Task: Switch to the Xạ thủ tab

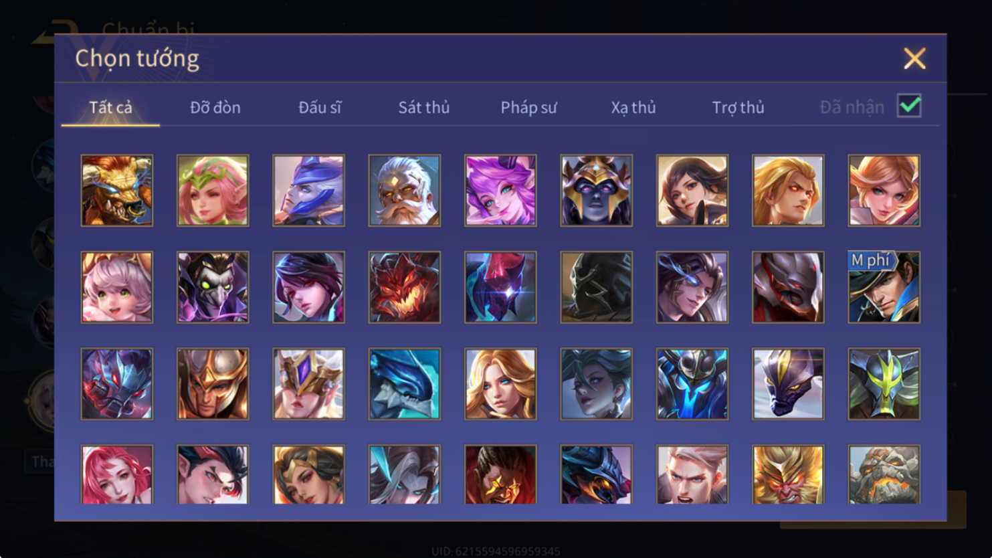Action: (x=633, y=107)
